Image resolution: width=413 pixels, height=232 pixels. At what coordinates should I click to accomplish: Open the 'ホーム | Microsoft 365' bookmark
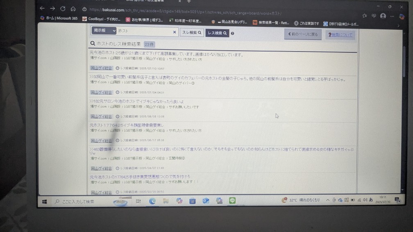59,18
